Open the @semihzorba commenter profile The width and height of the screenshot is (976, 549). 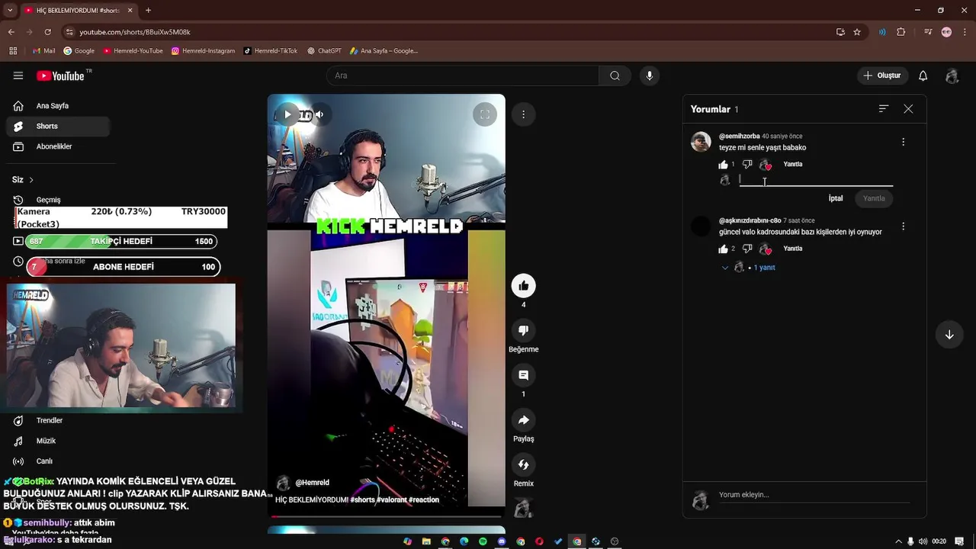[x=701, y=142]
